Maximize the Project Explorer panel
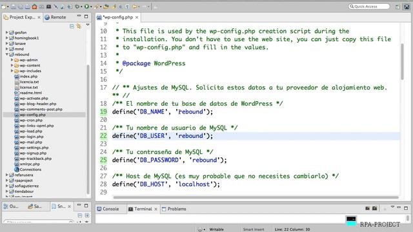Viewport: 413px width, 232px height. coord(86,16)
